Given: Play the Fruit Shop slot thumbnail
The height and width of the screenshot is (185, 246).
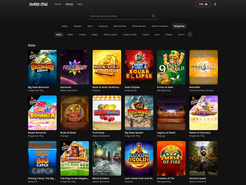Looking at the screenshot, I should (107, 113).
